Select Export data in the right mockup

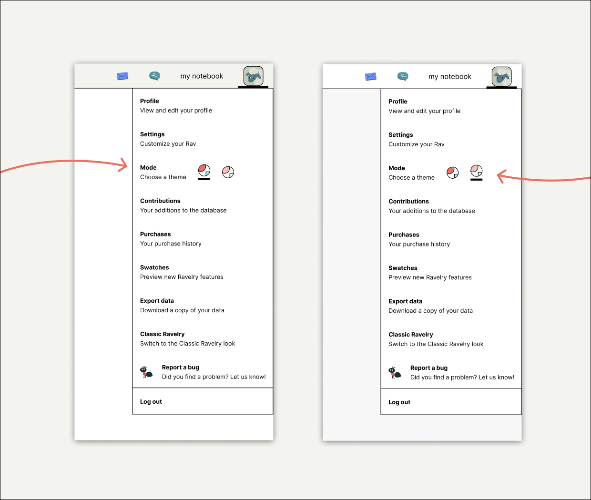pos(430,306)
